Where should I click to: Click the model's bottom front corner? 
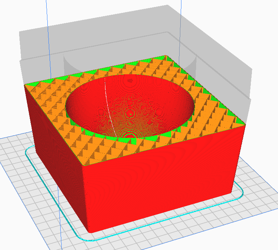(x=90, y=232)
